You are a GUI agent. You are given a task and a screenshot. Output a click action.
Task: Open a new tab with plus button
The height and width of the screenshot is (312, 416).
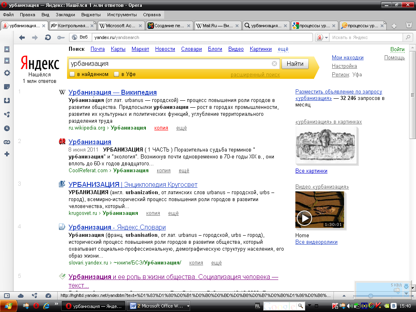[394, 26]
